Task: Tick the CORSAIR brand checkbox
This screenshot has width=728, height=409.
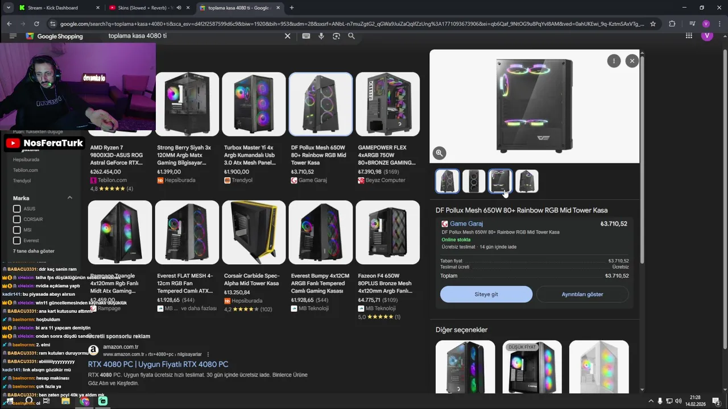Action: (17, 219)
